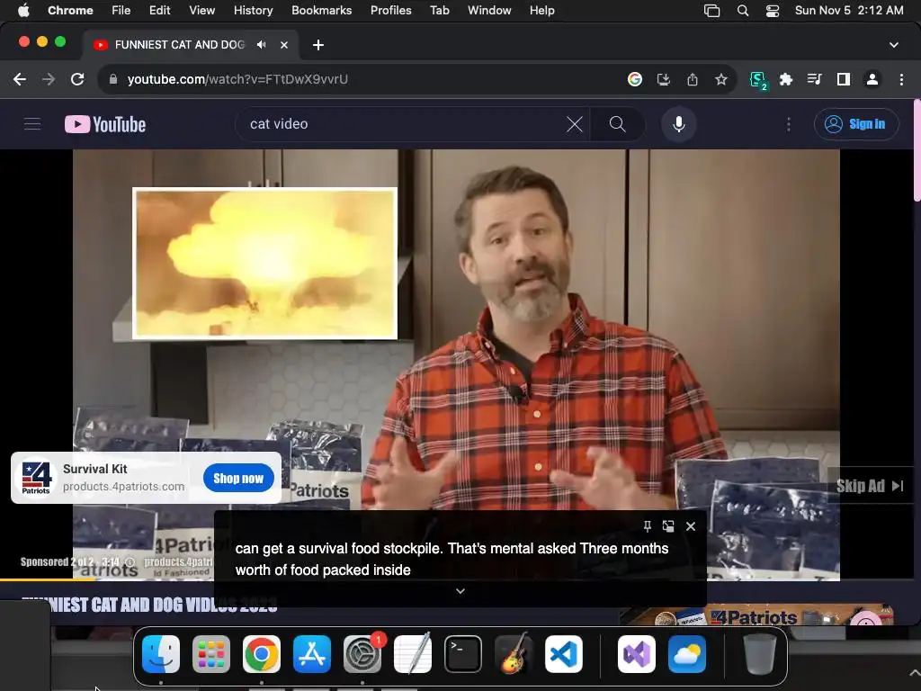921x691 pixels.
Task: Click install app icon in address bar
Action: pos(664,79)
